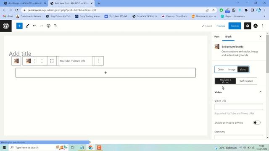Click the green circular Chrome extension icon

click(222, 10)
